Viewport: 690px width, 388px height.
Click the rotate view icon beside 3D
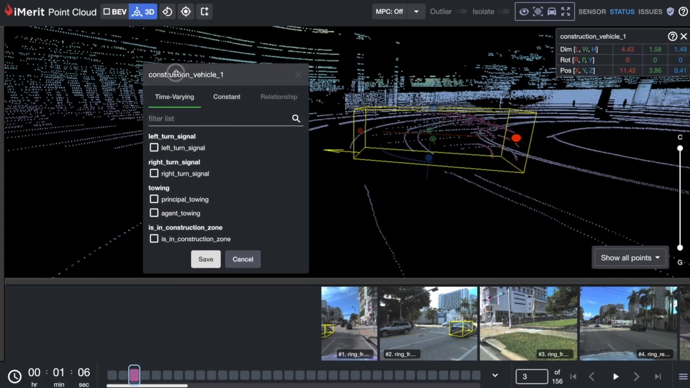[x=167, y=11]
